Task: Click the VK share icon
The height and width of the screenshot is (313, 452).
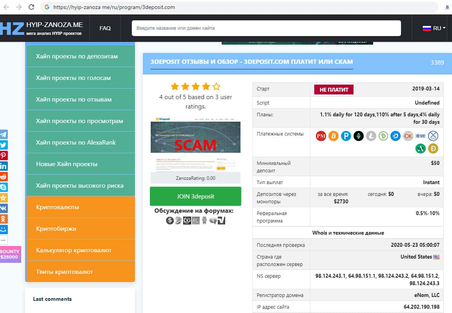Action: tap(4, 208)
